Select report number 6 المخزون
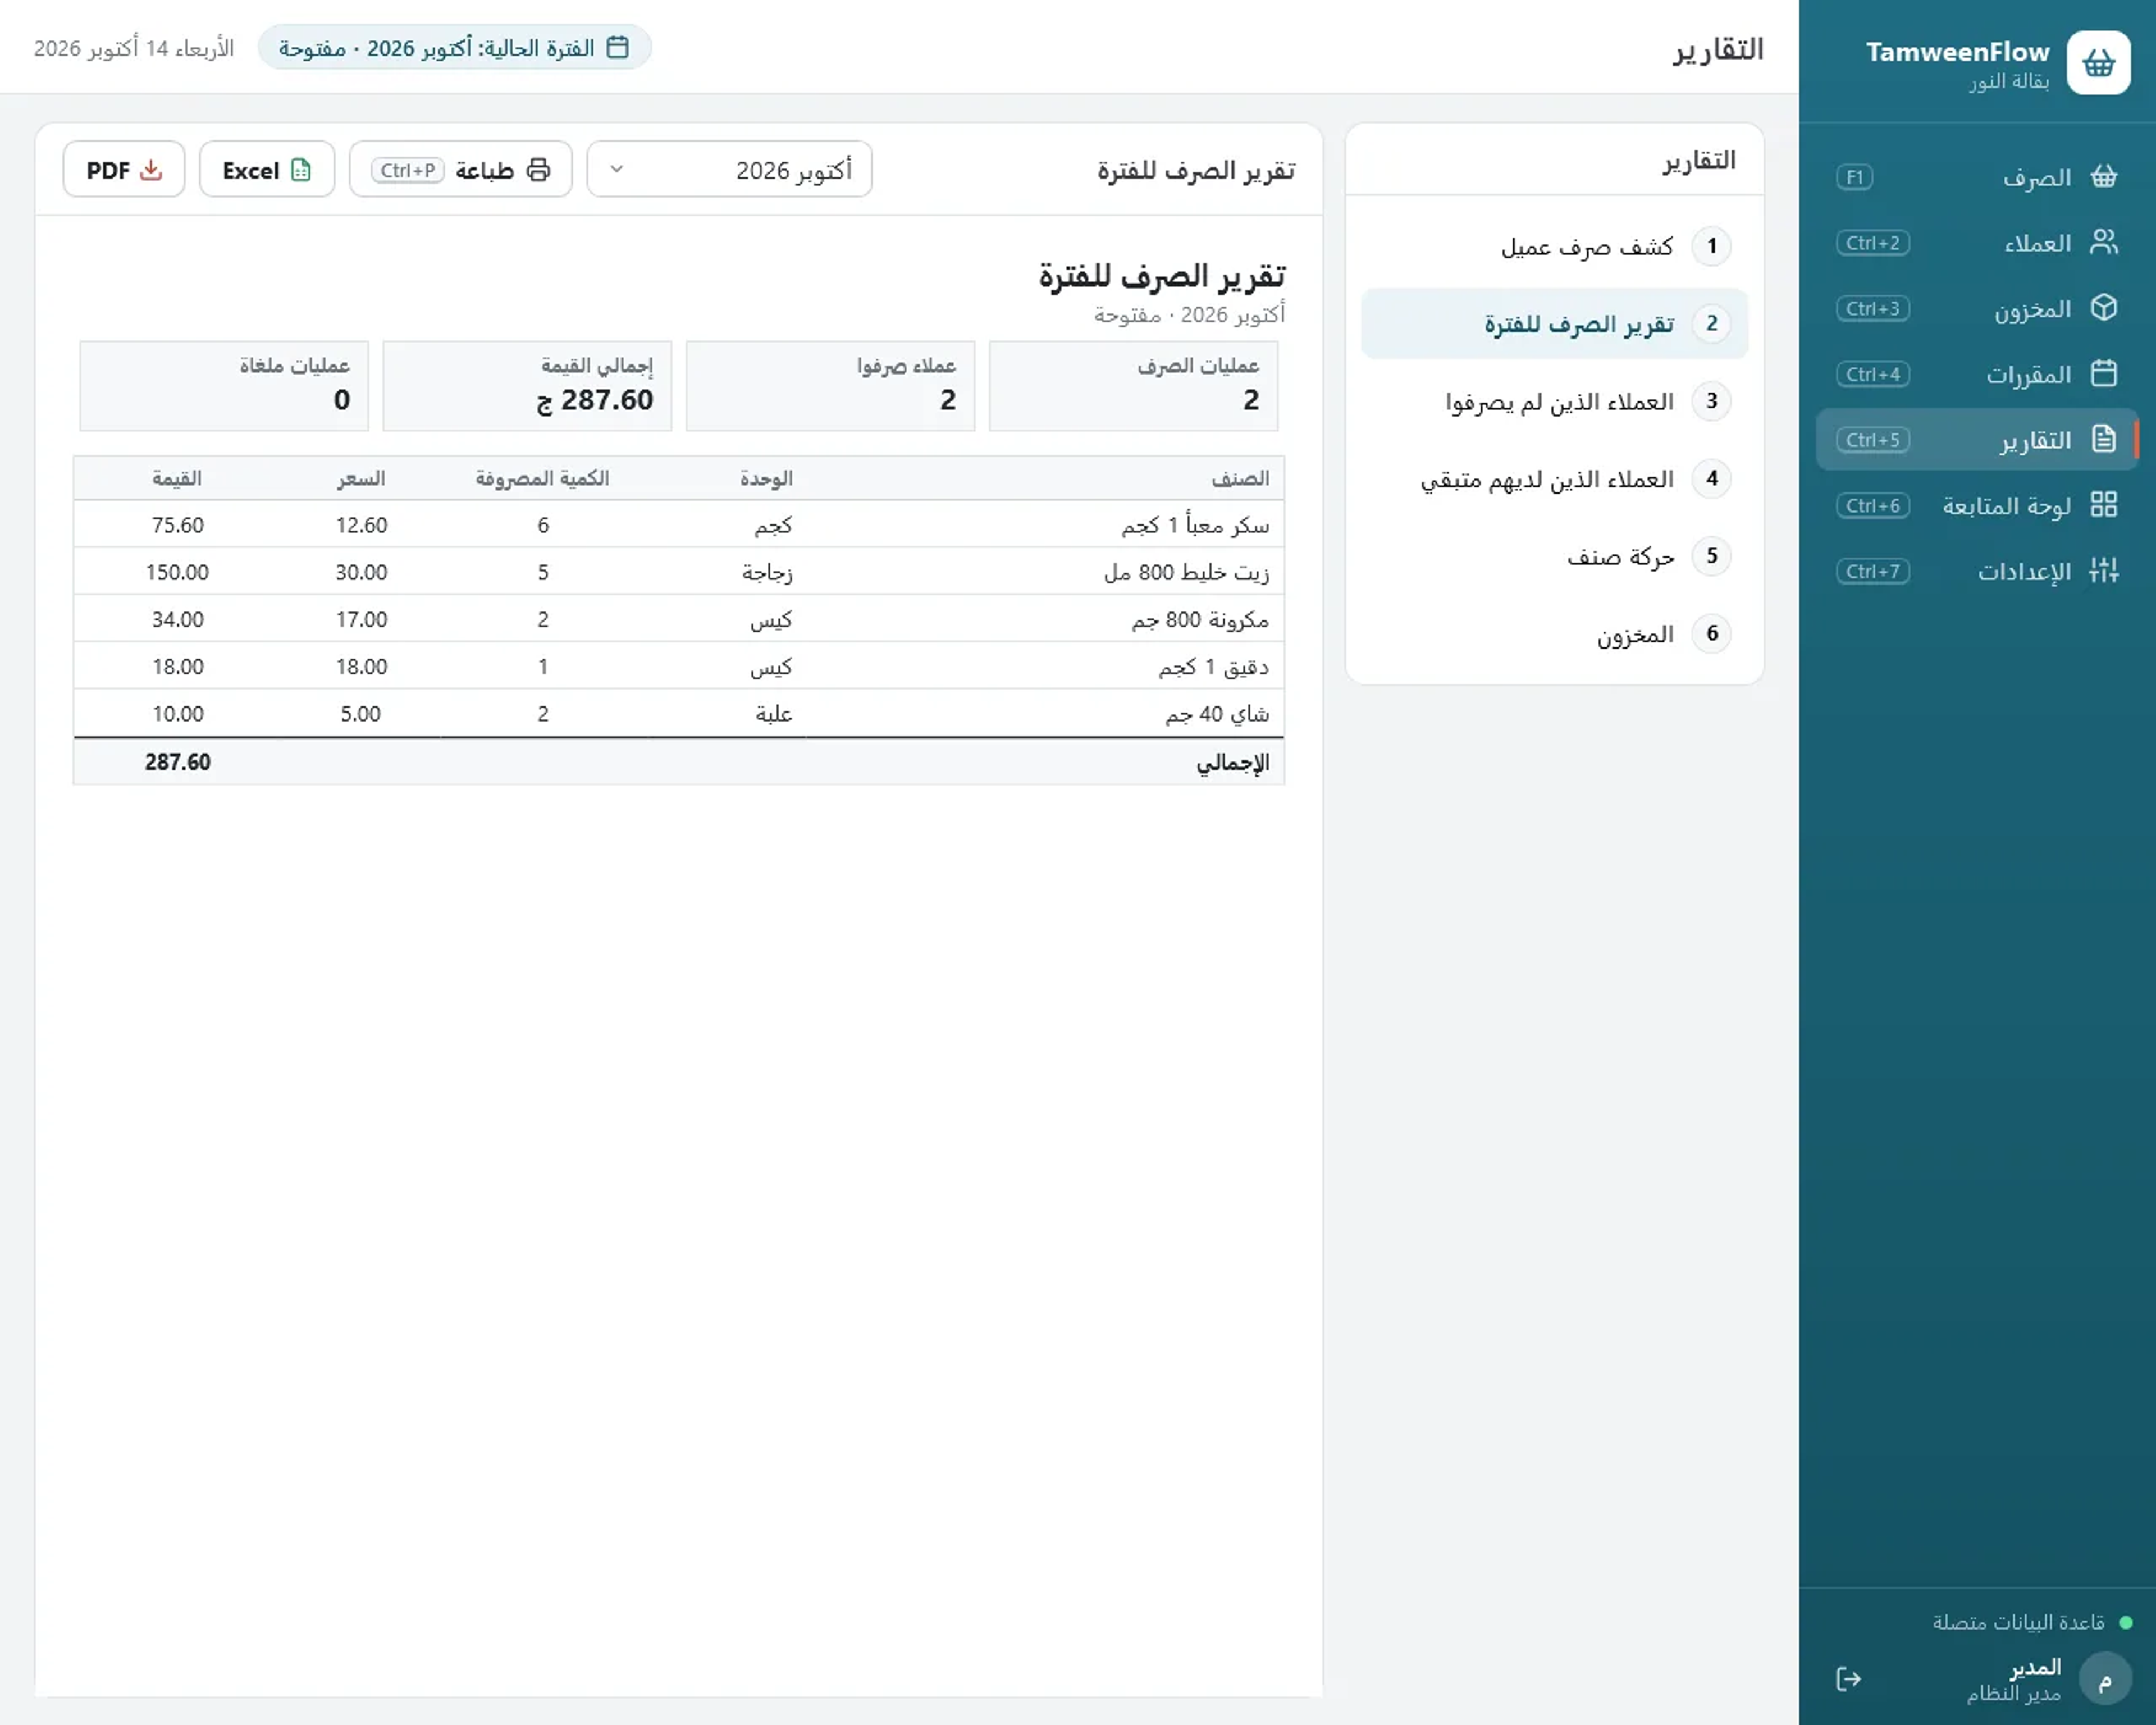Screen dimensions: 2156x1725 point(1554,634)
